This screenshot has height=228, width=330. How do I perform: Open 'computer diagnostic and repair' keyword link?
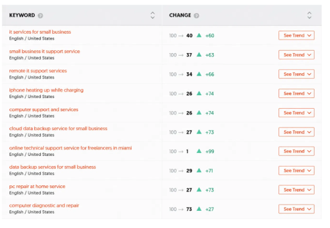pyautogui.click(x=44, y=206)
